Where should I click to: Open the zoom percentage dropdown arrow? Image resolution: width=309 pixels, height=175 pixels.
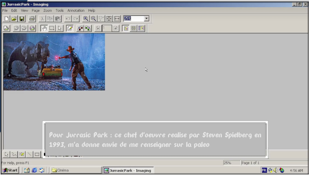[147, 19]
